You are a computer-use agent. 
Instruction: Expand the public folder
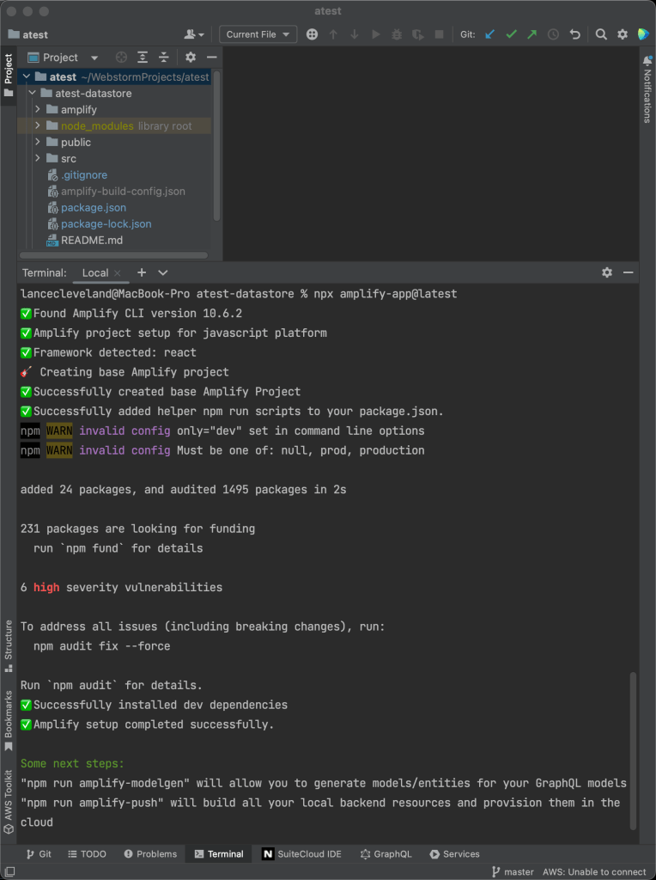(38, 142)
